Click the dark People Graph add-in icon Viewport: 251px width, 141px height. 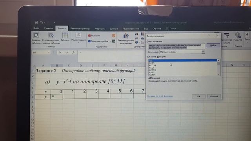114,41
